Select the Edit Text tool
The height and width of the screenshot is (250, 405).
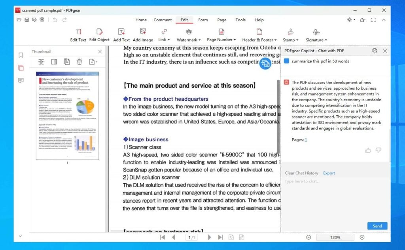(x=78, y=35)
